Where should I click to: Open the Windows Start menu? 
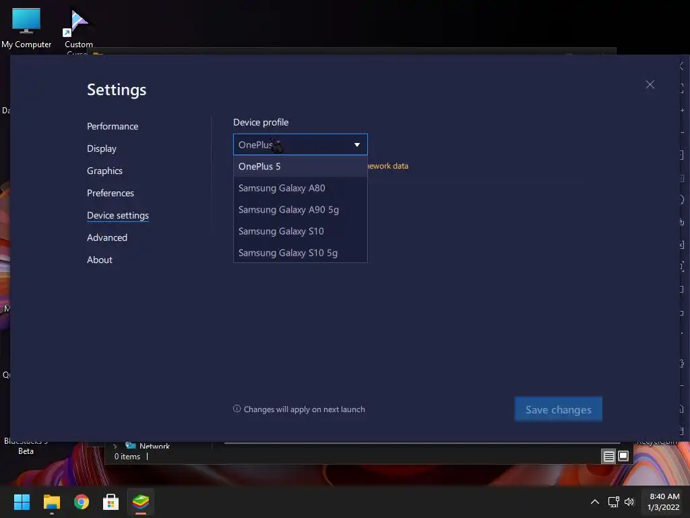22,502
